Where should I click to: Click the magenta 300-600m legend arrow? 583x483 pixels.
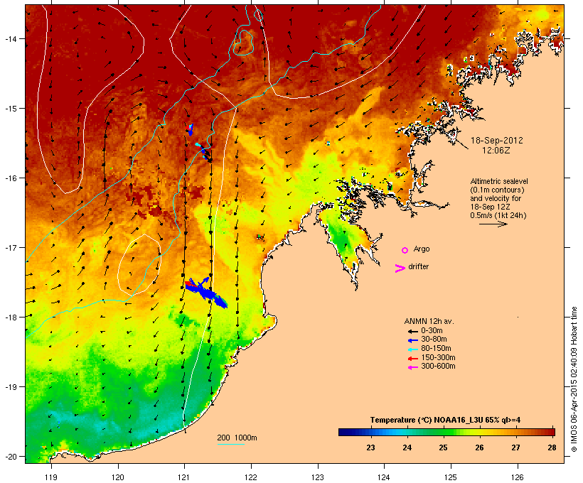tap(413, 367)
